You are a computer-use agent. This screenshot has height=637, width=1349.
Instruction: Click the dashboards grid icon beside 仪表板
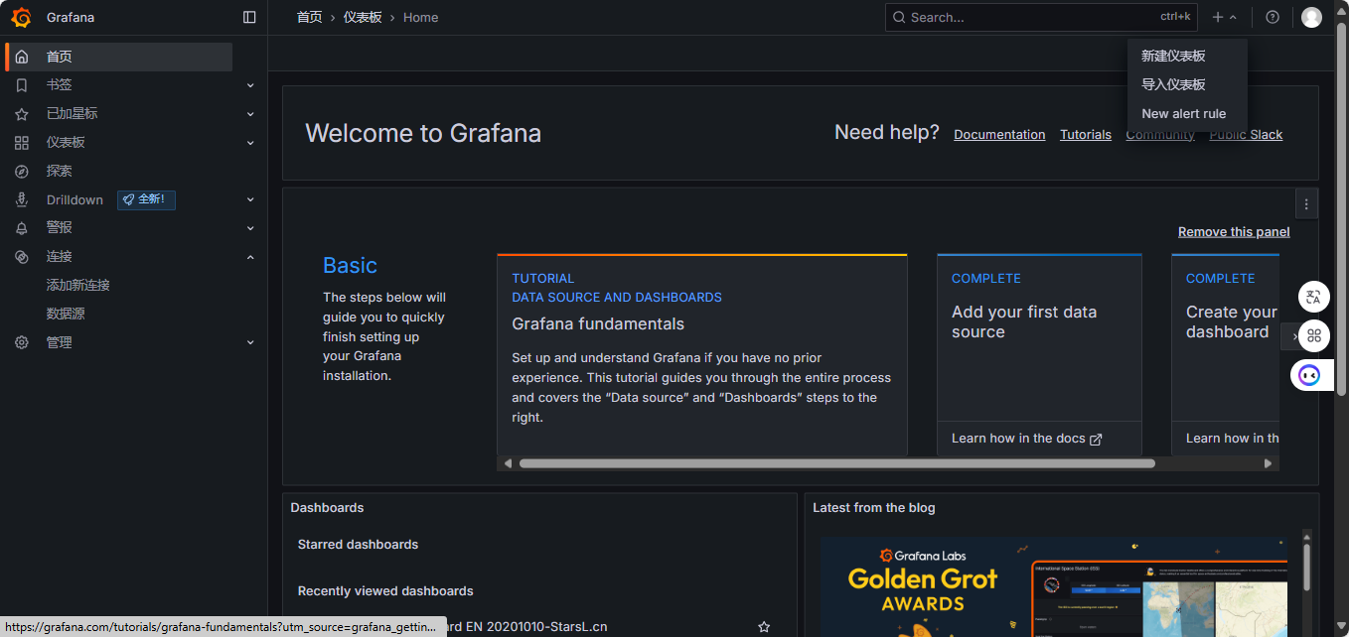[22, 143]
